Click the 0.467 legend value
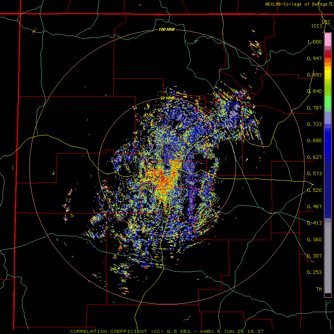Image resolution: width=334 pixels, height=334 pixels. [x=314, y=207]
